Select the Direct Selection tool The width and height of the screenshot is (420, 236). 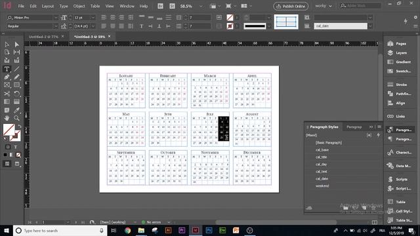click(x=16, y=45)
